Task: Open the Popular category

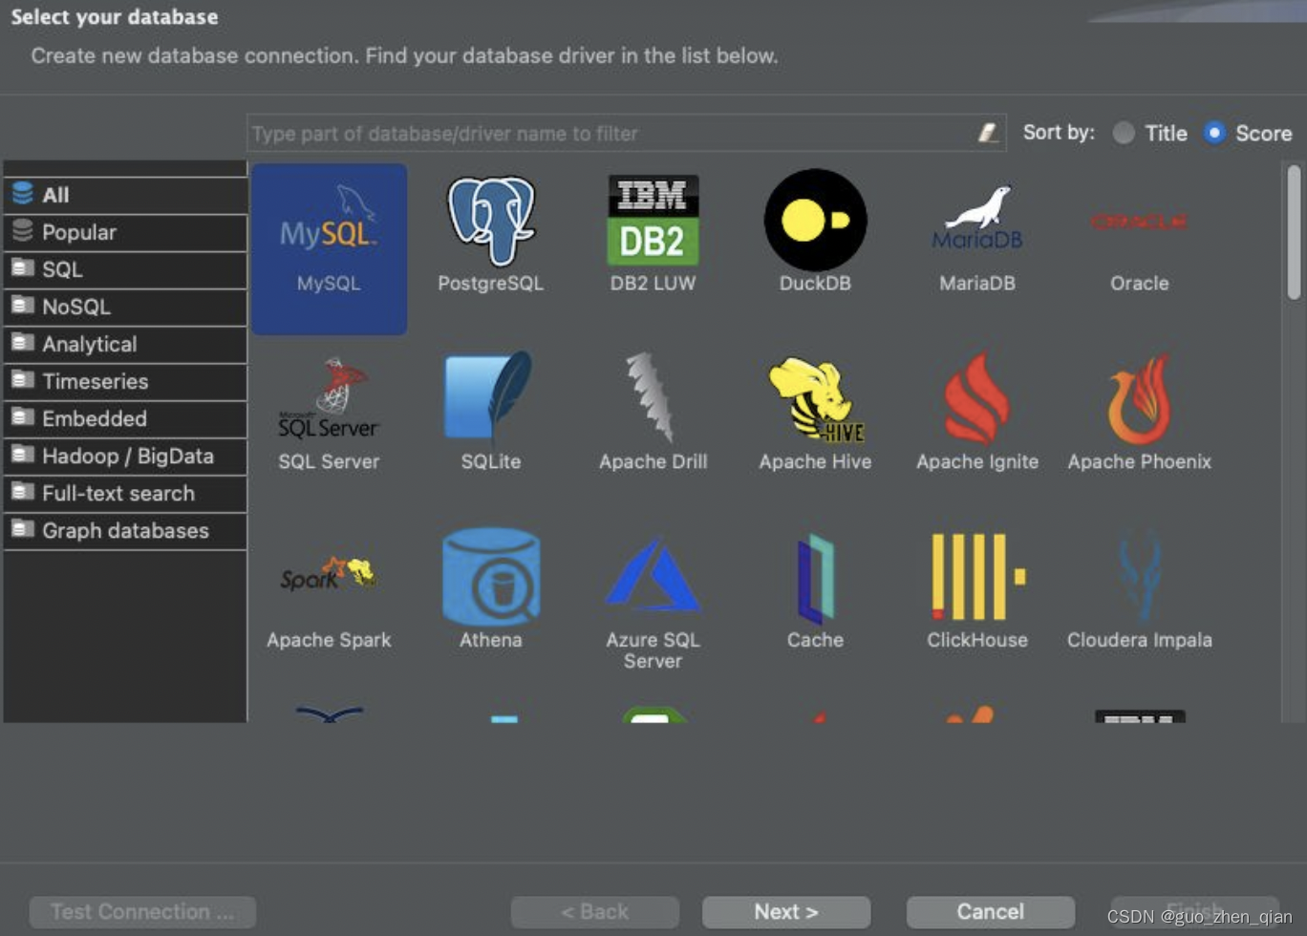Action: 125,232
